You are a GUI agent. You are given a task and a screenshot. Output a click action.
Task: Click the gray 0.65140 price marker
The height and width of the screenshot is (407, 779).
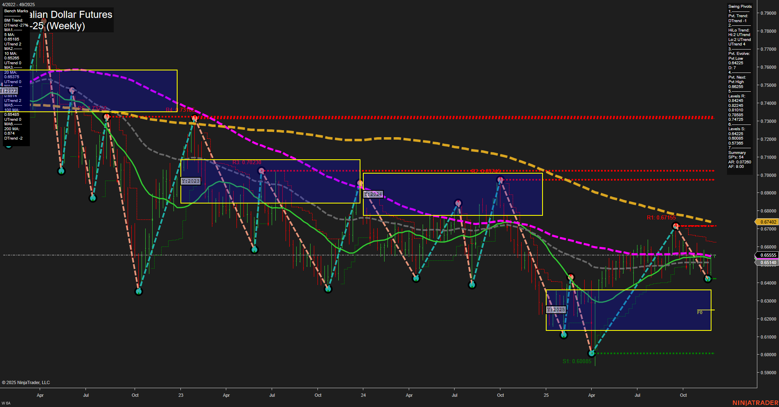(x=768, y=262)
